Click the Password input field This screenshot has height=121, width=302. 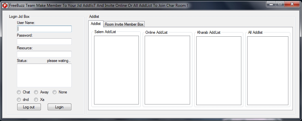(44, 42)
